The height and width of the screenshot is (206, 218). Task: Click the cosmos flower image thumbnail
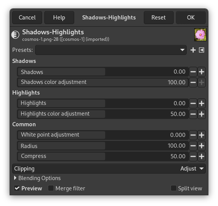tap(200, 35)
